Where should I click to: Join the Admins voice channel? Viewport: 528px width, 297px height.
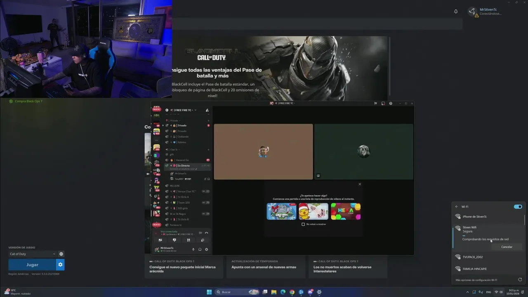(x=187, y=142)
